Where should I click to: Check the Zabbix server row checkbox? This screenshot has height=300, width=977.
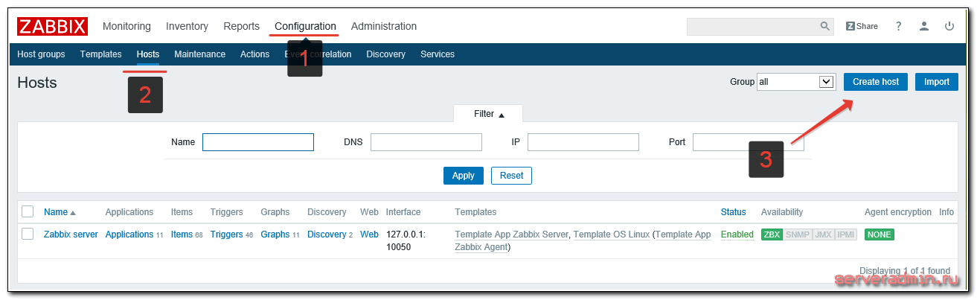coord(28,234)
